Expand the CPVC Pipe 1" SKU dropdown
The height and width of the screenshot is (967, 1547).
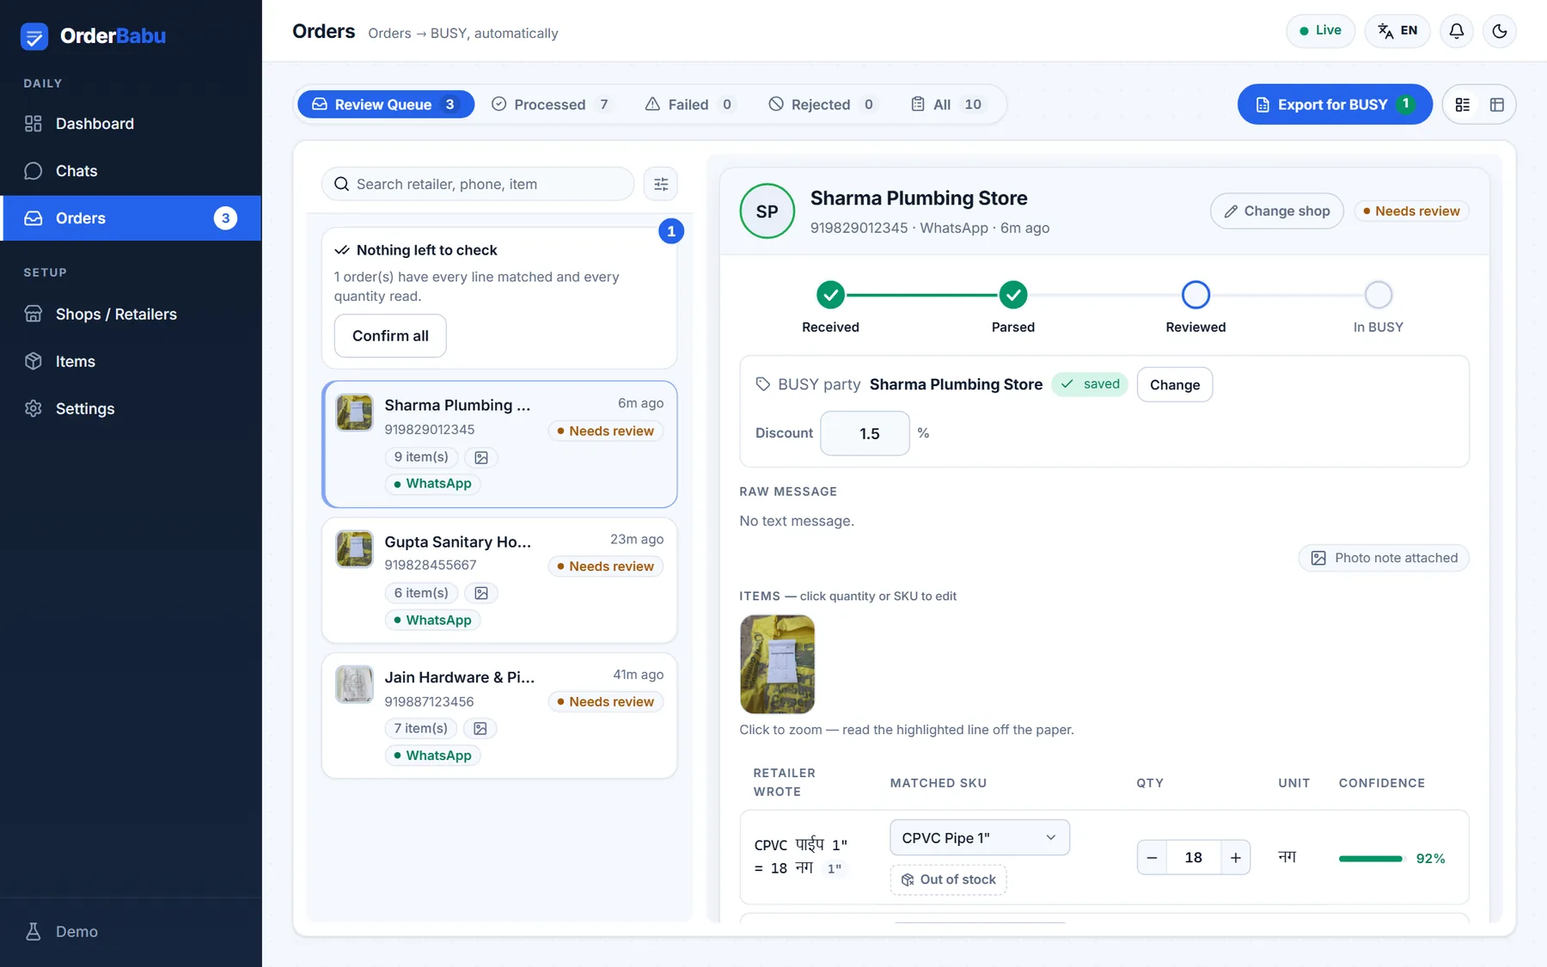pyautogui.click(x=980, y=838)
